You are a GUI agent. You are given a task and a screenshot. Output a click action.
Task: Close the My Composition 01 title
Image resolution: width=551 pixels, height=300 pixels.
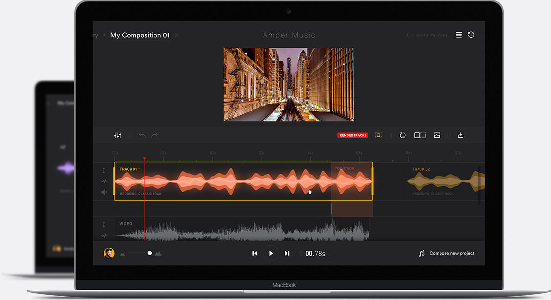[x=176, y=35]
